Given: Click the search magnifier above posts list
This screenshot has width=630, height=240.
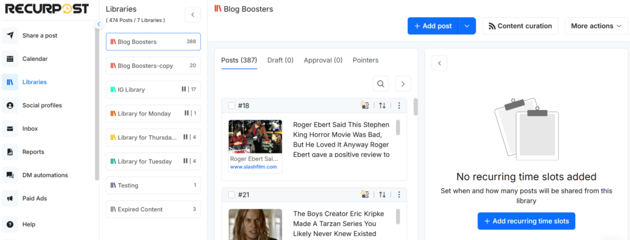Looking at the screenshot, I should coord(380,83).
